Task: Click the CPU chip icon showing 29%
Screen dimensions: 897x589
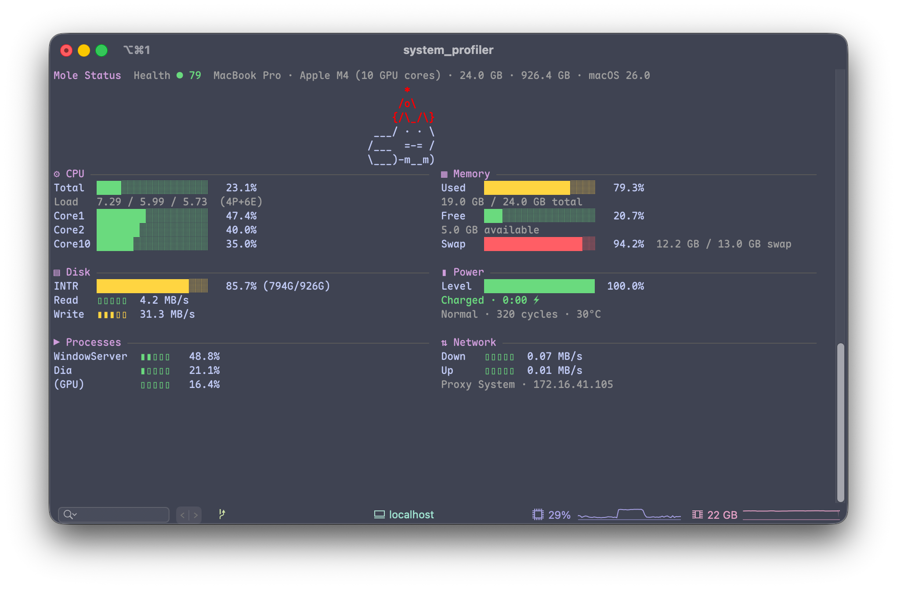Action: pos(538,514)
